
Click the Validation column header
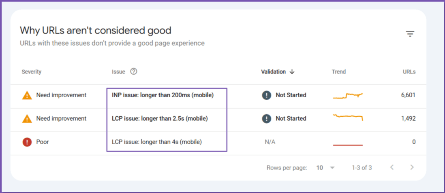pos(273,72)
